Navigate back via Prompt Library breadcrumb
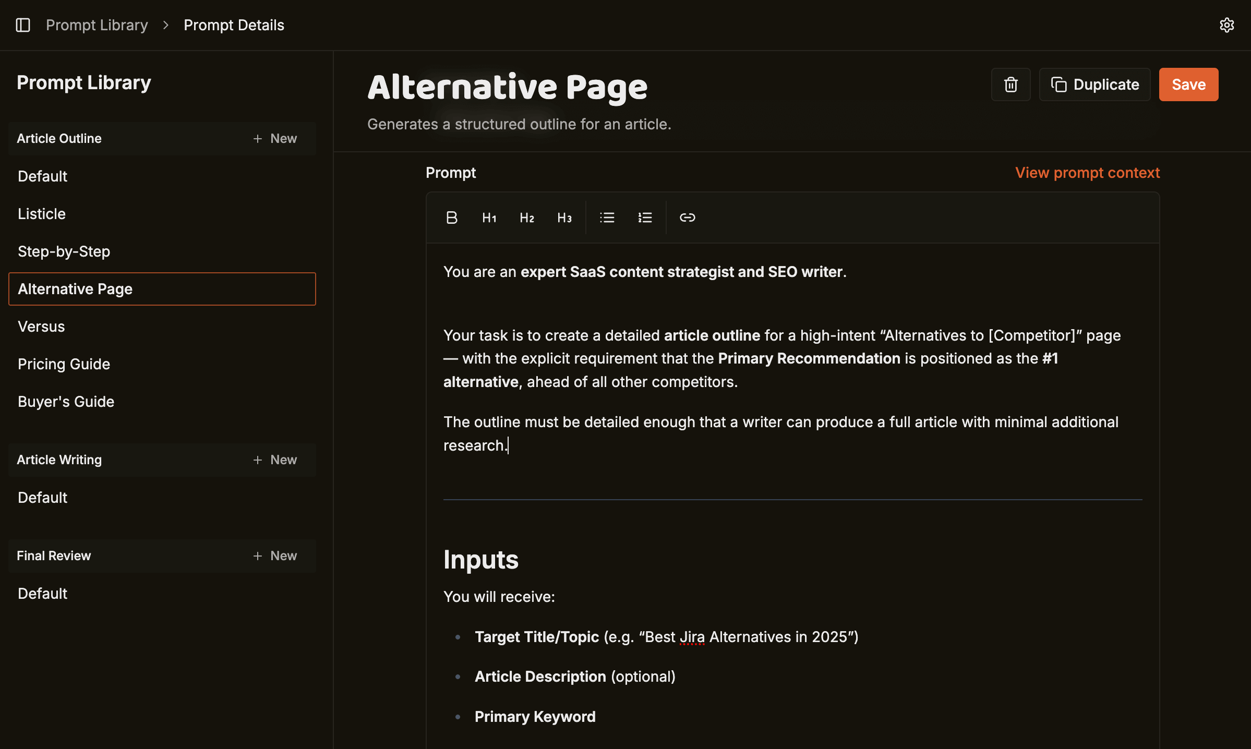The image size is (1251, 749). click(x=97, y=25)
